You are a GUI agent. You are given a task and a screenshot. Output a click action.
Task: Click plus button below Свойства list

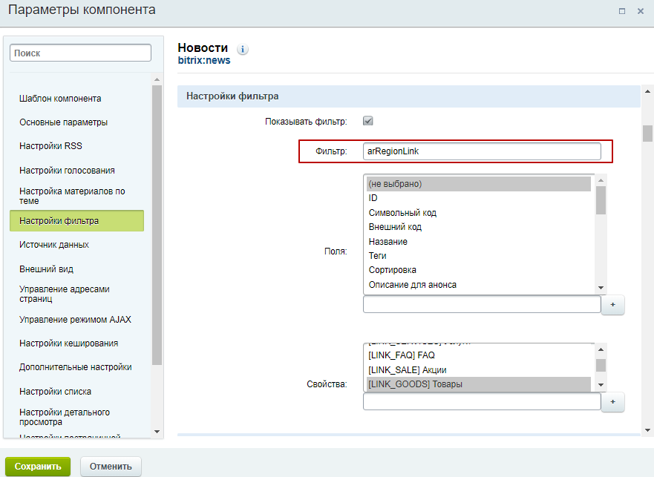tap(612, 402)
